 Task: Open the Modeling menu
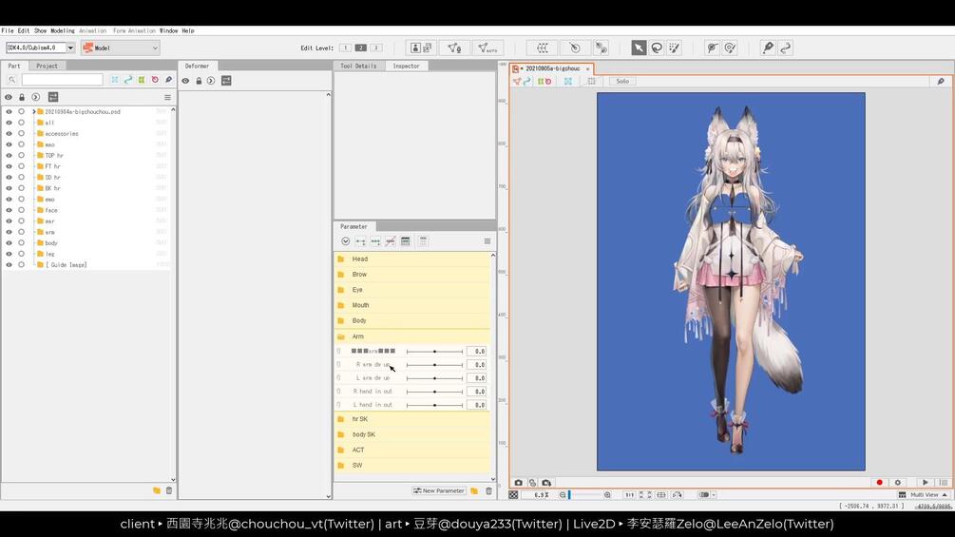[62, 30]
